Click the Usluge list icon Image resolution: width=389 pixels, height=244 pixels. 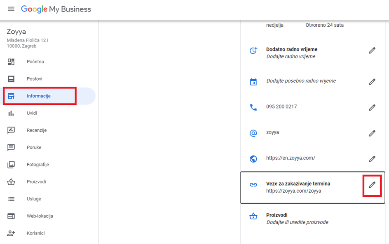11,199
